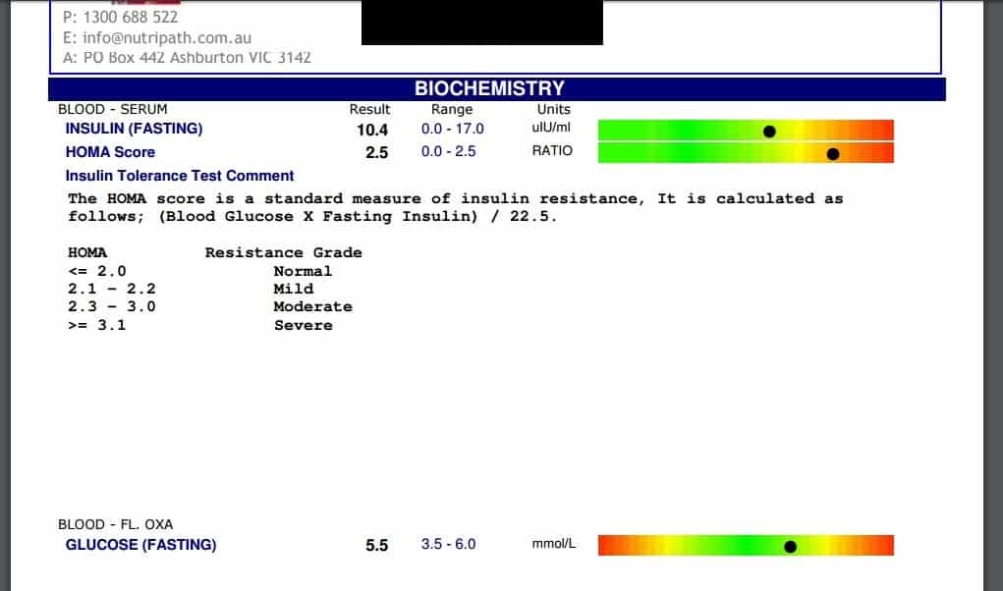Click the sentence starting 'The HOMA score is'

[456, 198]
